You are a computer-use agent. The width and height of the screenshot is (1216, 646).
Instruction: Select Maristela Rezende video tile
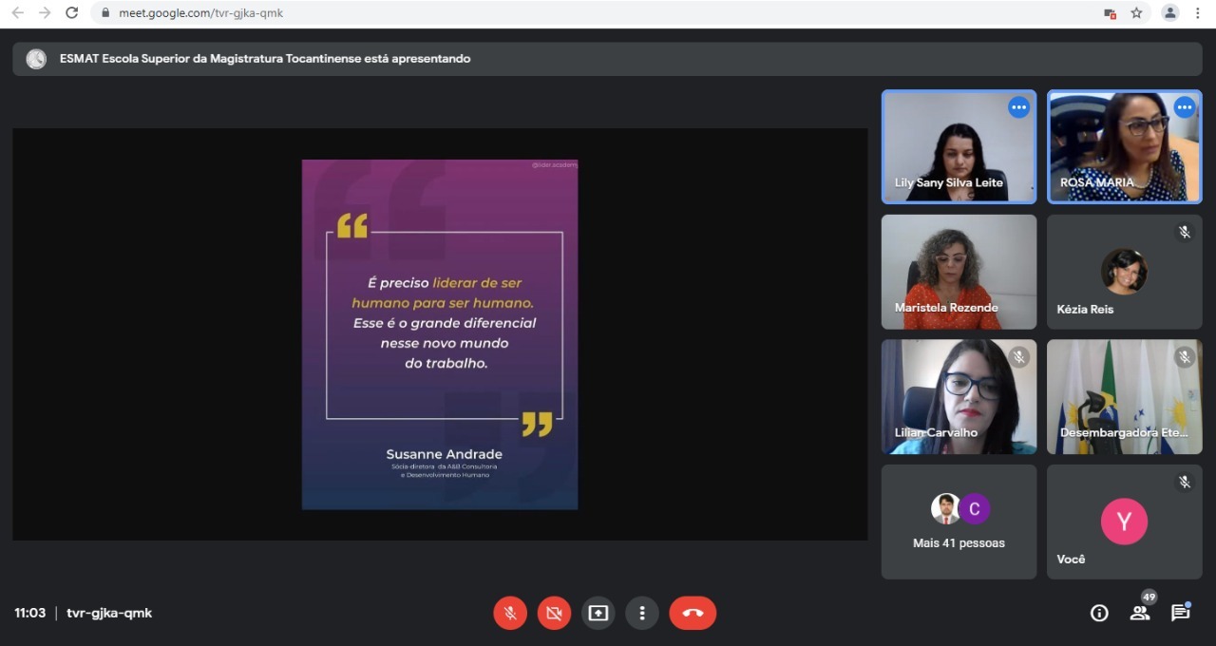click(959, 272)
